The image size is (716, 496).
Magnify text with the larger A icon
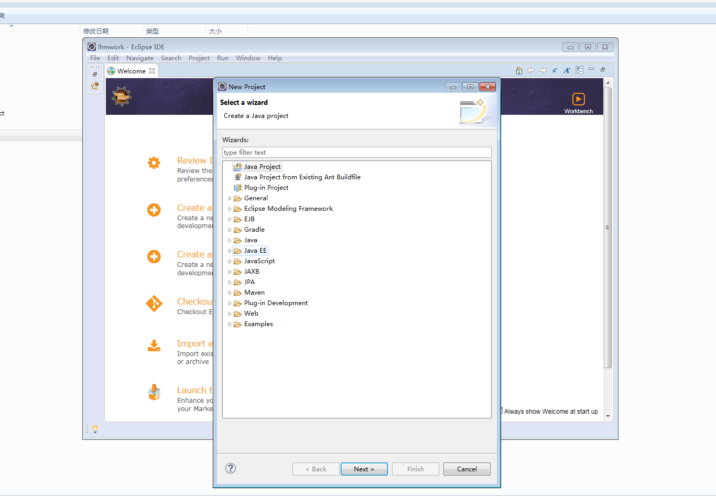(x=567, y=70)
